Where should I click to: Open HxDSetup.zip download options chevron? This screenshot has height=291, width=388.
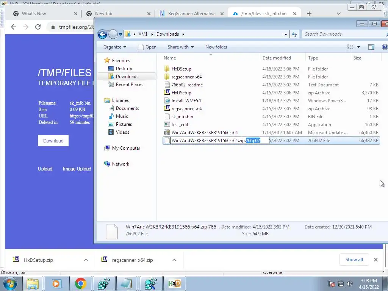[x=86, y=260]
